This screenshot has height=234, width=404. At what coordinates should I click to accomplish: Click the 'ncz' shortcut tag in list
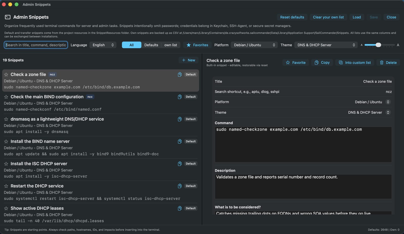pos(52,74)
